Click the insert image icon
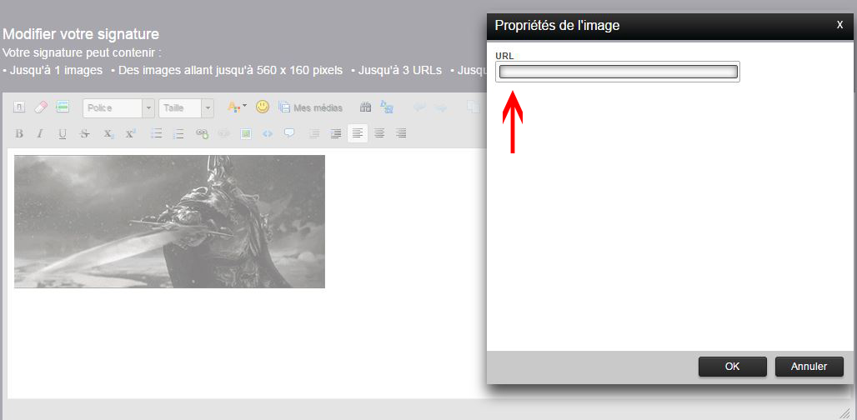The width and height of the screenshot is (857, 420). click(x=246, y=133)
